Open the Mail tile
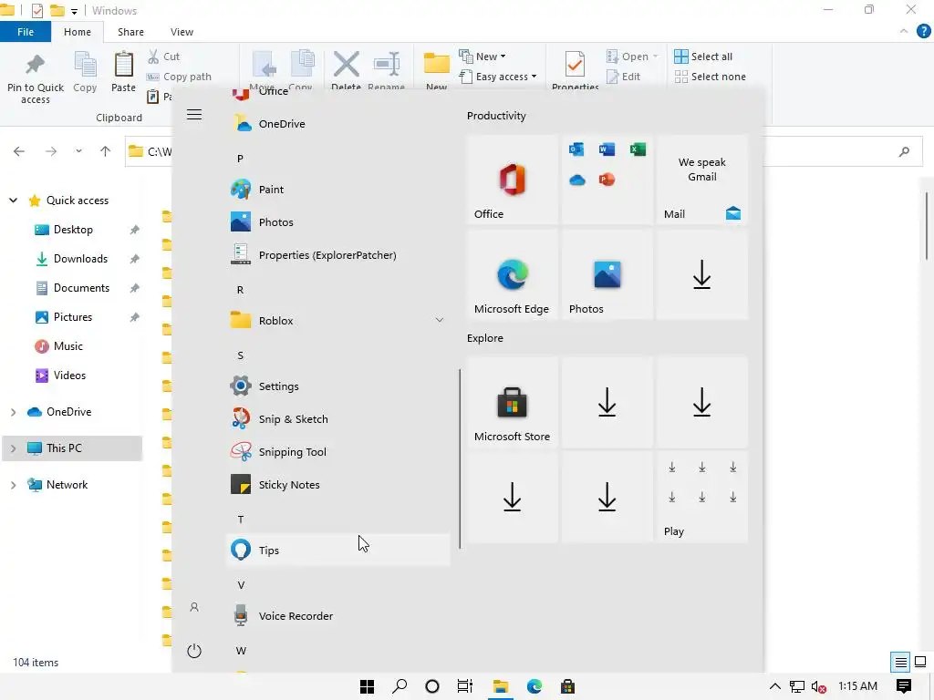 [x=701, y=180]
